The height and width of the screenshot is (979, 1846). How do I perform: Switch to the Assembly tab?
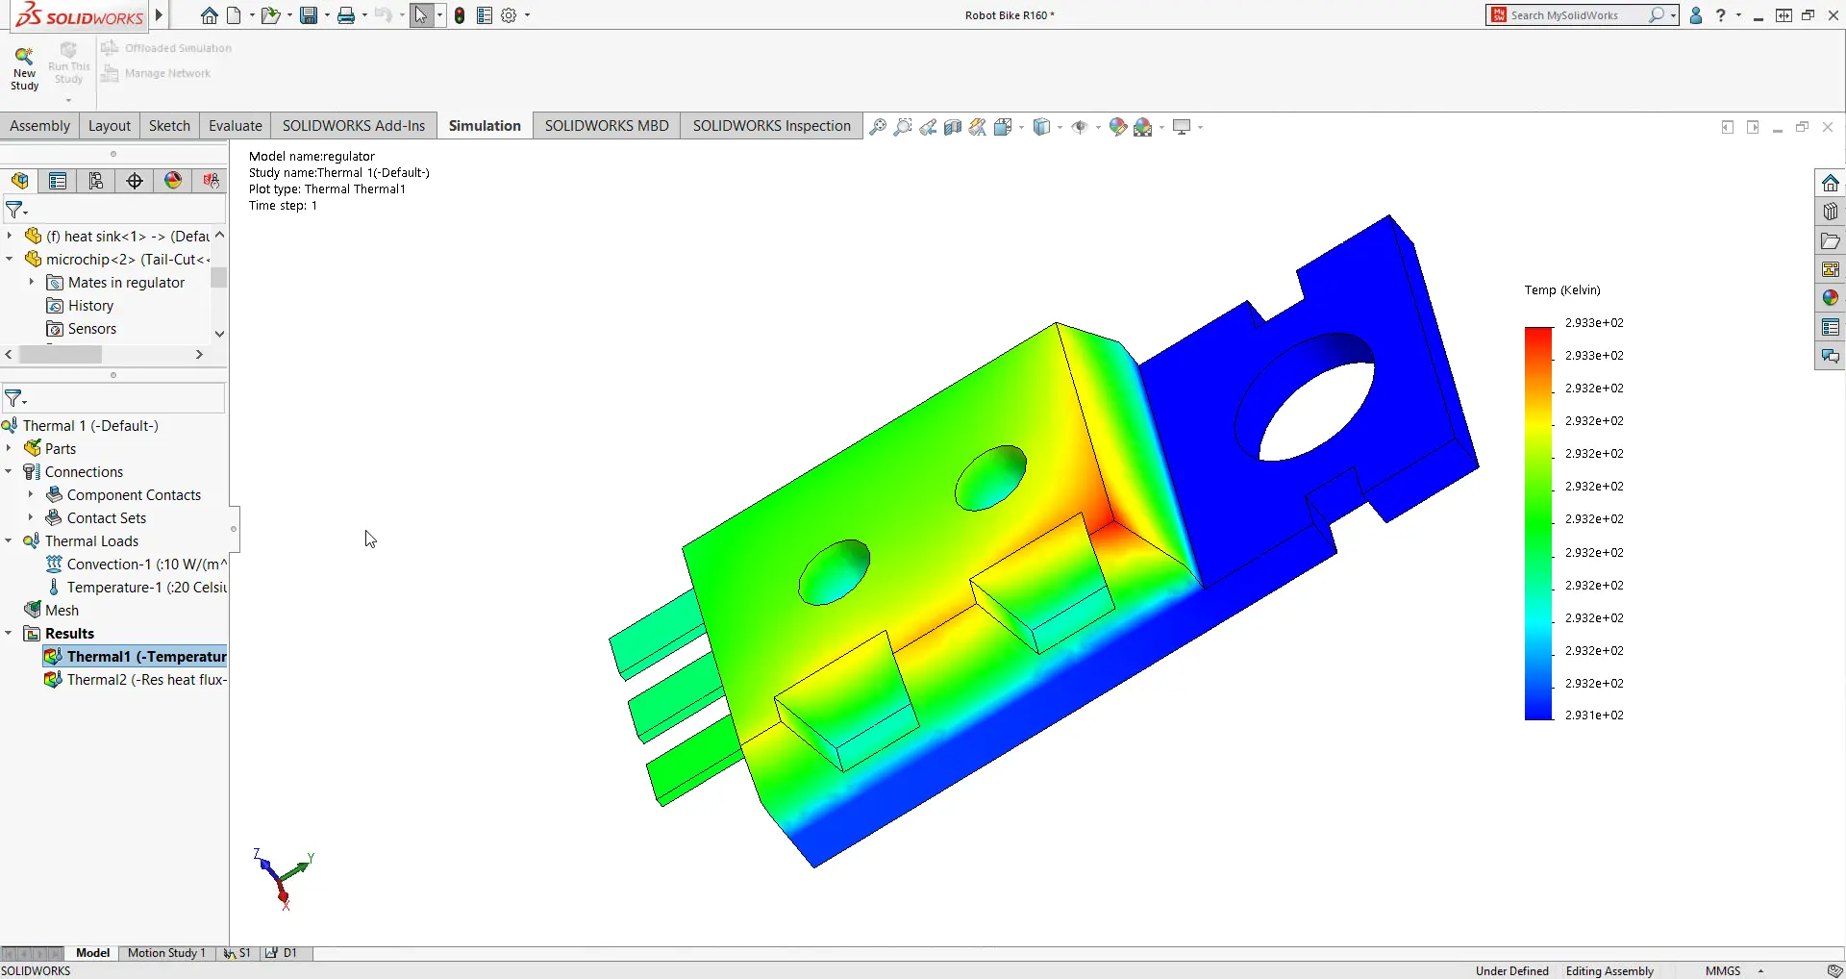pyautogui.click(x=40, y=126)
